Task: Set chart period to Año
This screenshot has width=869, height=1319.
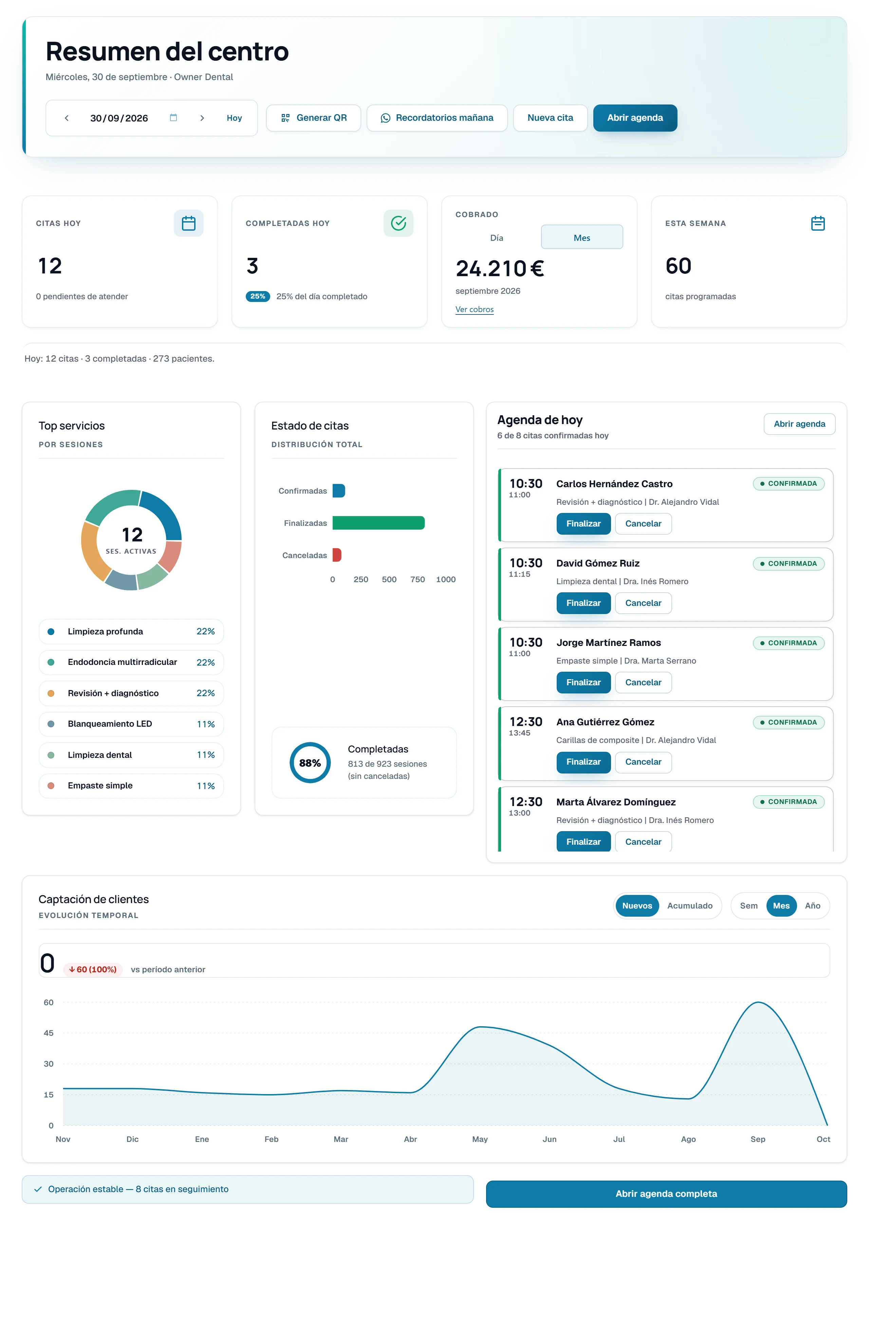Action: tap(812, 905)
